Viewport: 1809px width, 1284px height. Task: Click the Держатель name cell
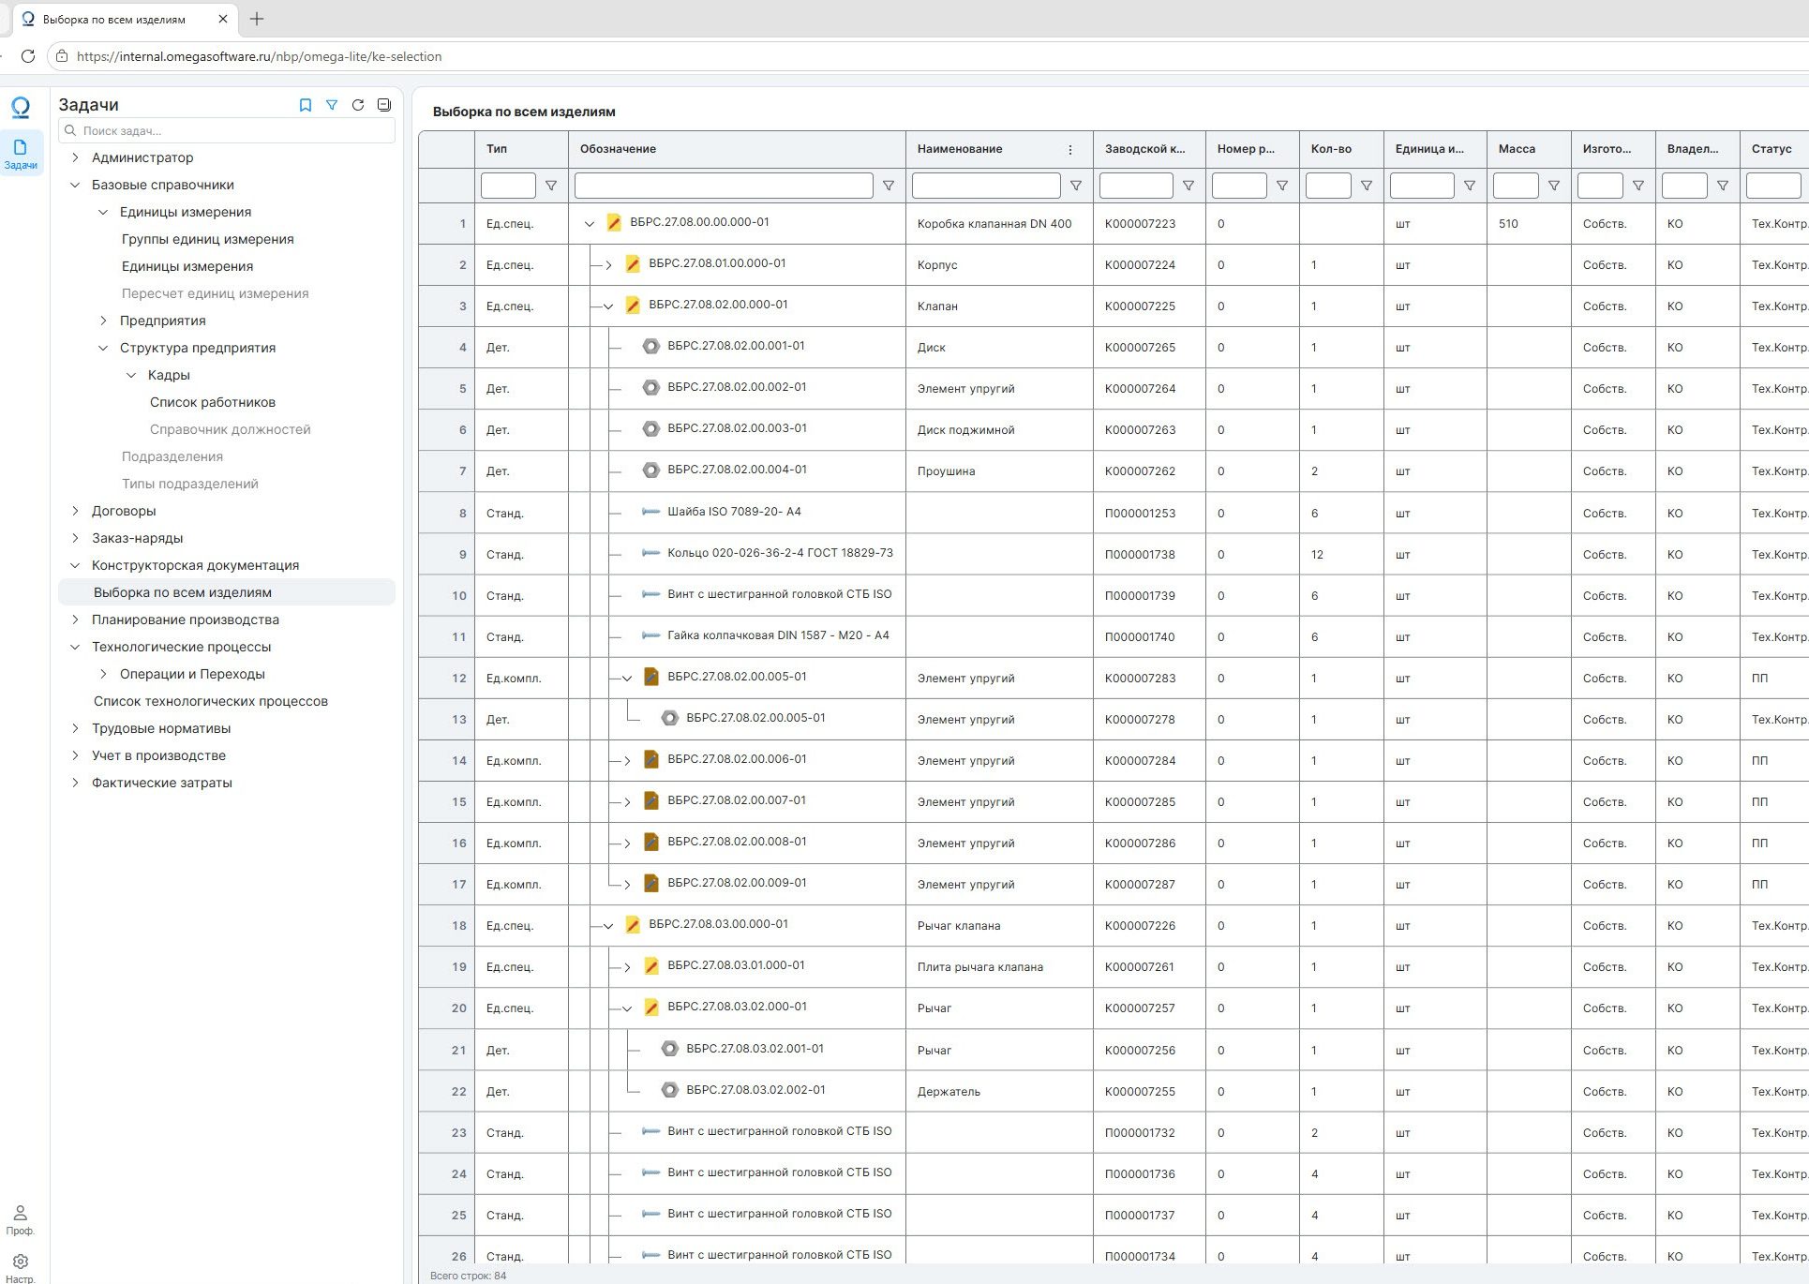click(999, 1092)
